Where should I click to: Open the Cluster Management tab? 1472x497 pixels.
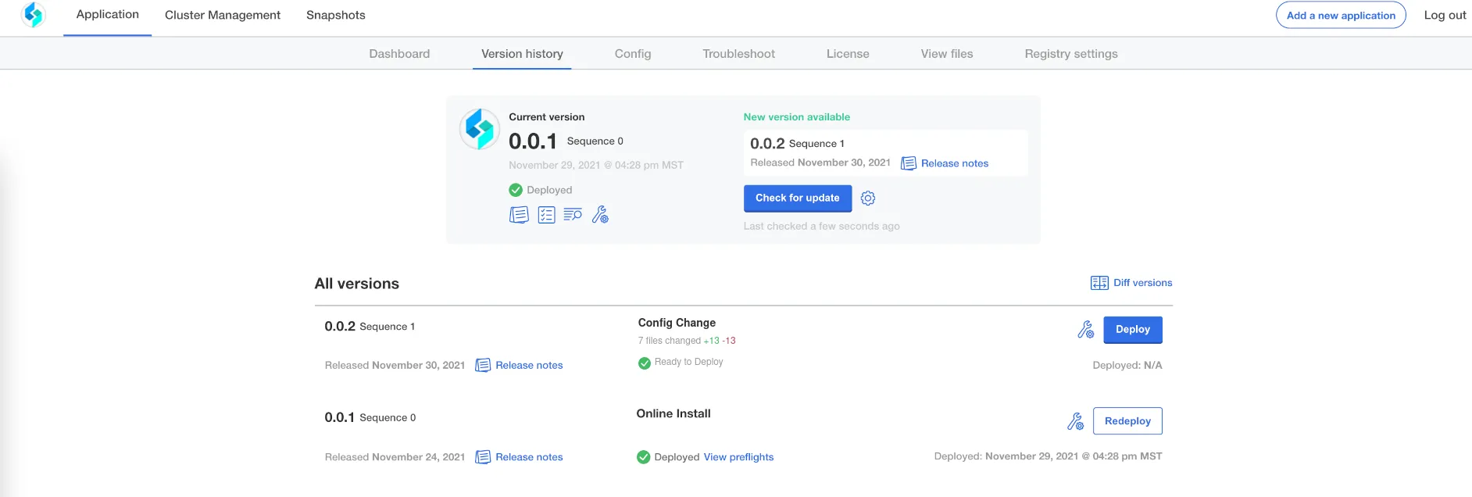pyautogui.click(x=223, y=15)
